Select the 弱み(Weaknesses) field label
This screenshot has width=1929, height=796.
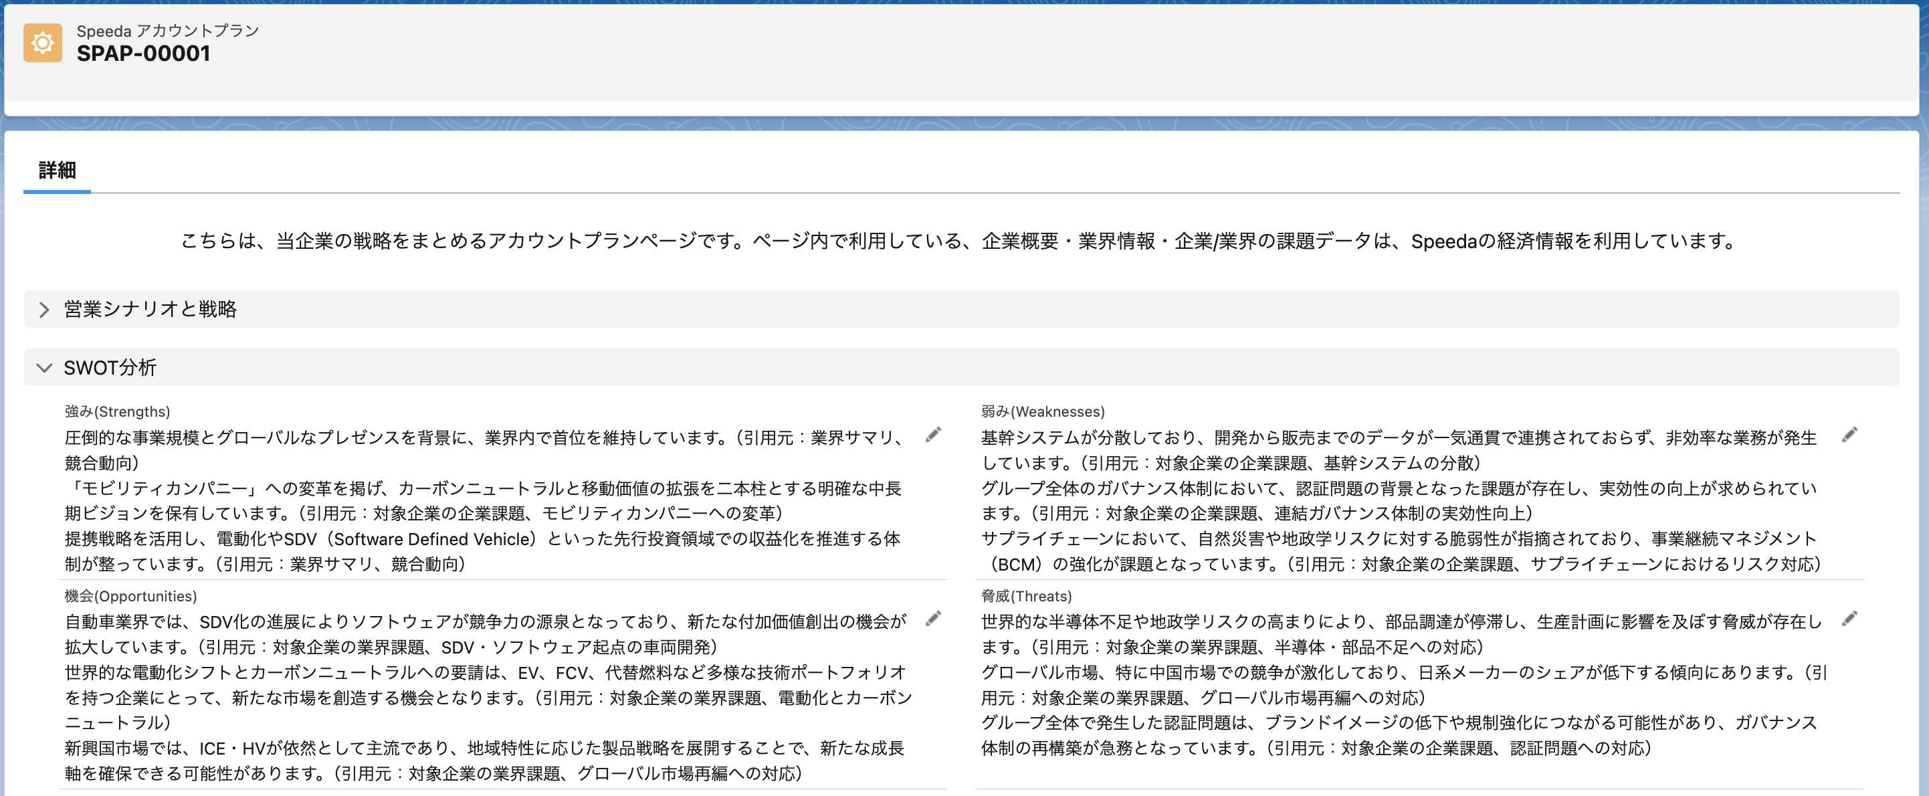point(1042,412)
